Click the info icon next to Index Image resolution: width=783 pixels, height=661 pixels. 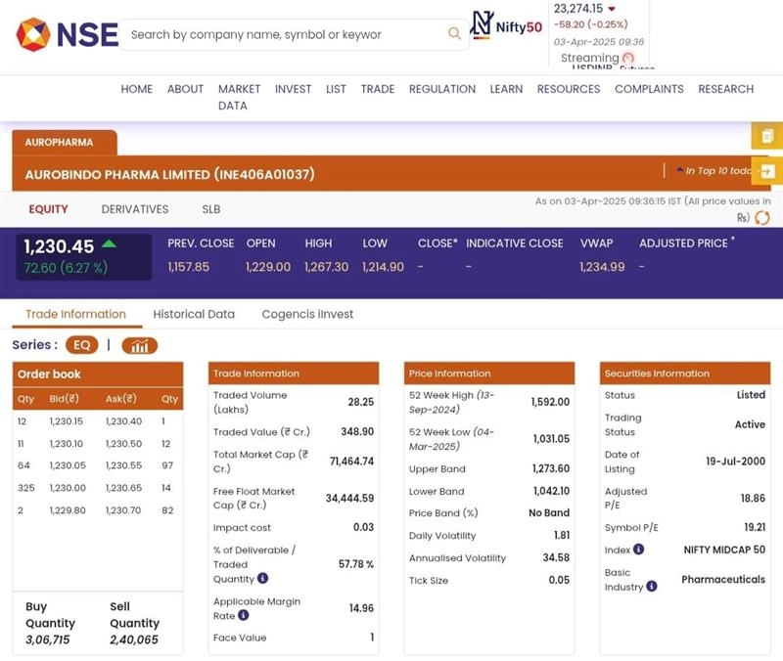click(x=638, y=550)
